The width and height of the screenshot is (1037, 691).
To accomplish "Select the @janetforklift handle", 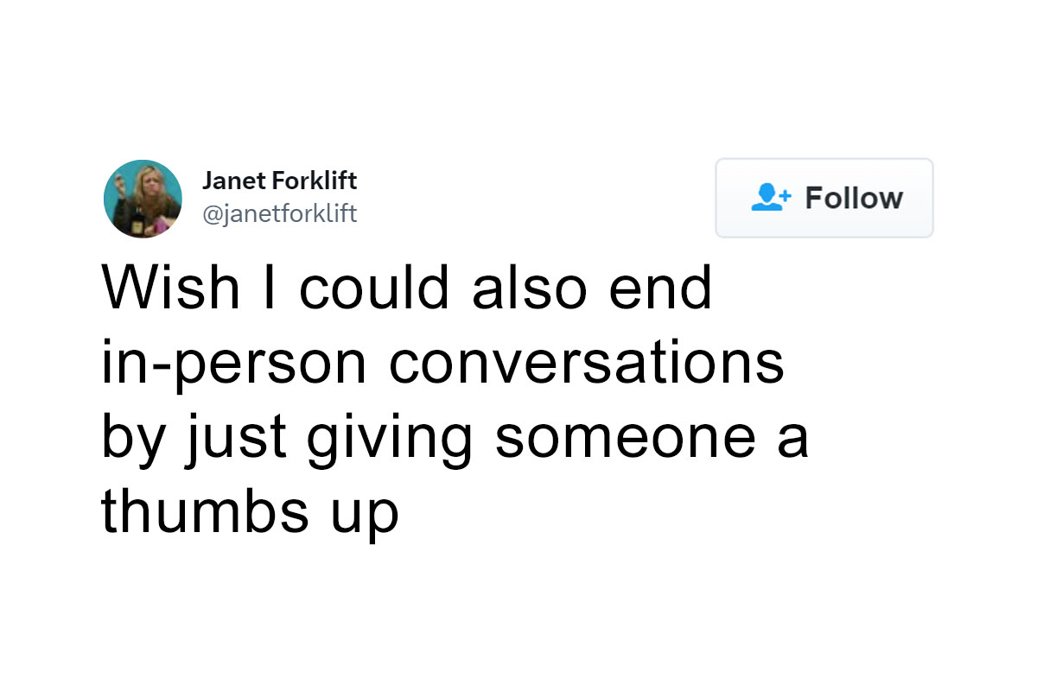I will (279, 213).
